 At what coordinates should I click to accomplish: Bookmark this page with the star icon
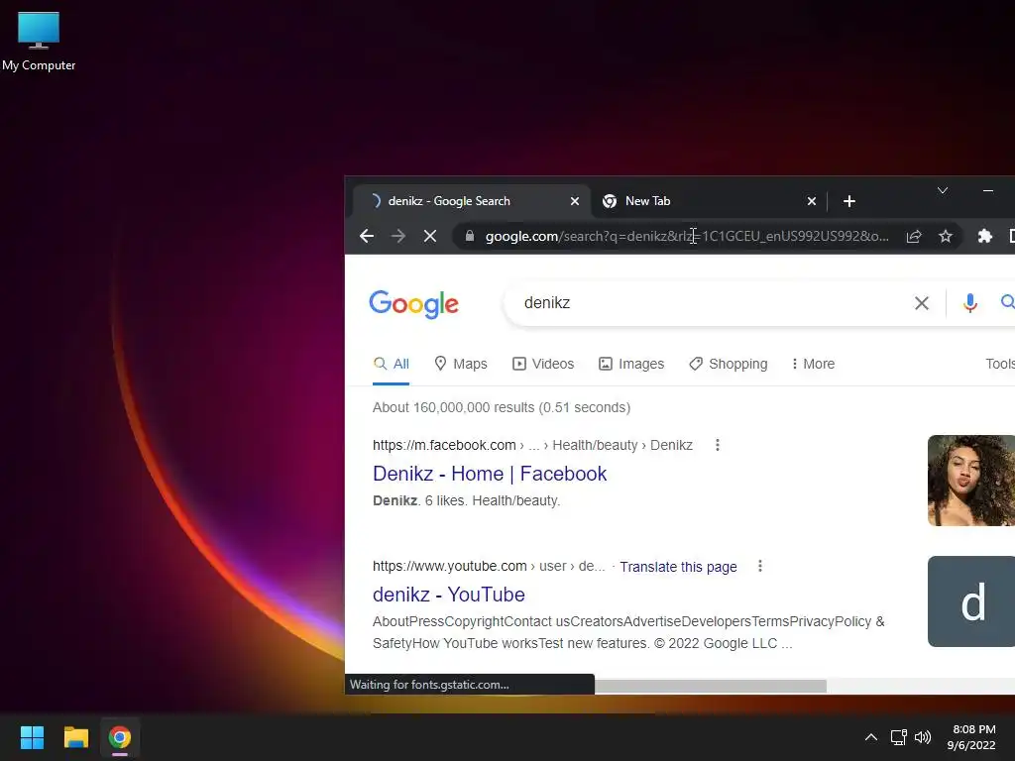pyautogui.click(x=946, y=236)
